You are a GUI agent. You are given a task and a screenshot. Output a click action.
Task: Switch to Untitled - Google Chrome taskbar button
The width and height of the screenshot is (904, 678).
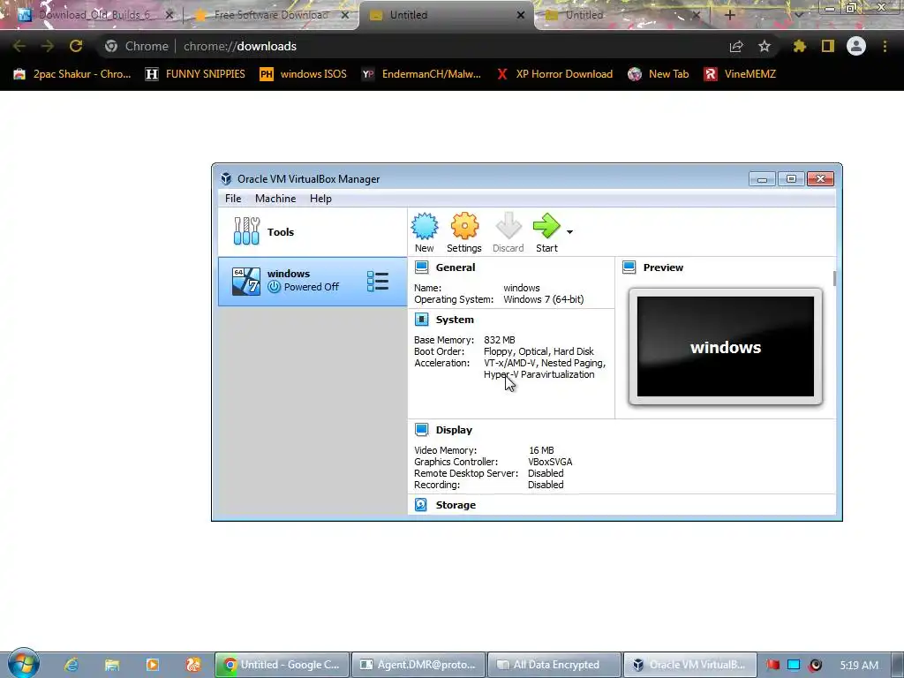[x=282, y=665]
